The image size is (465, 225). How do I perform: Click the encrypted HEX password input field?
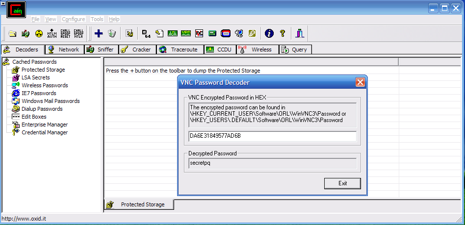pos(272,136)
